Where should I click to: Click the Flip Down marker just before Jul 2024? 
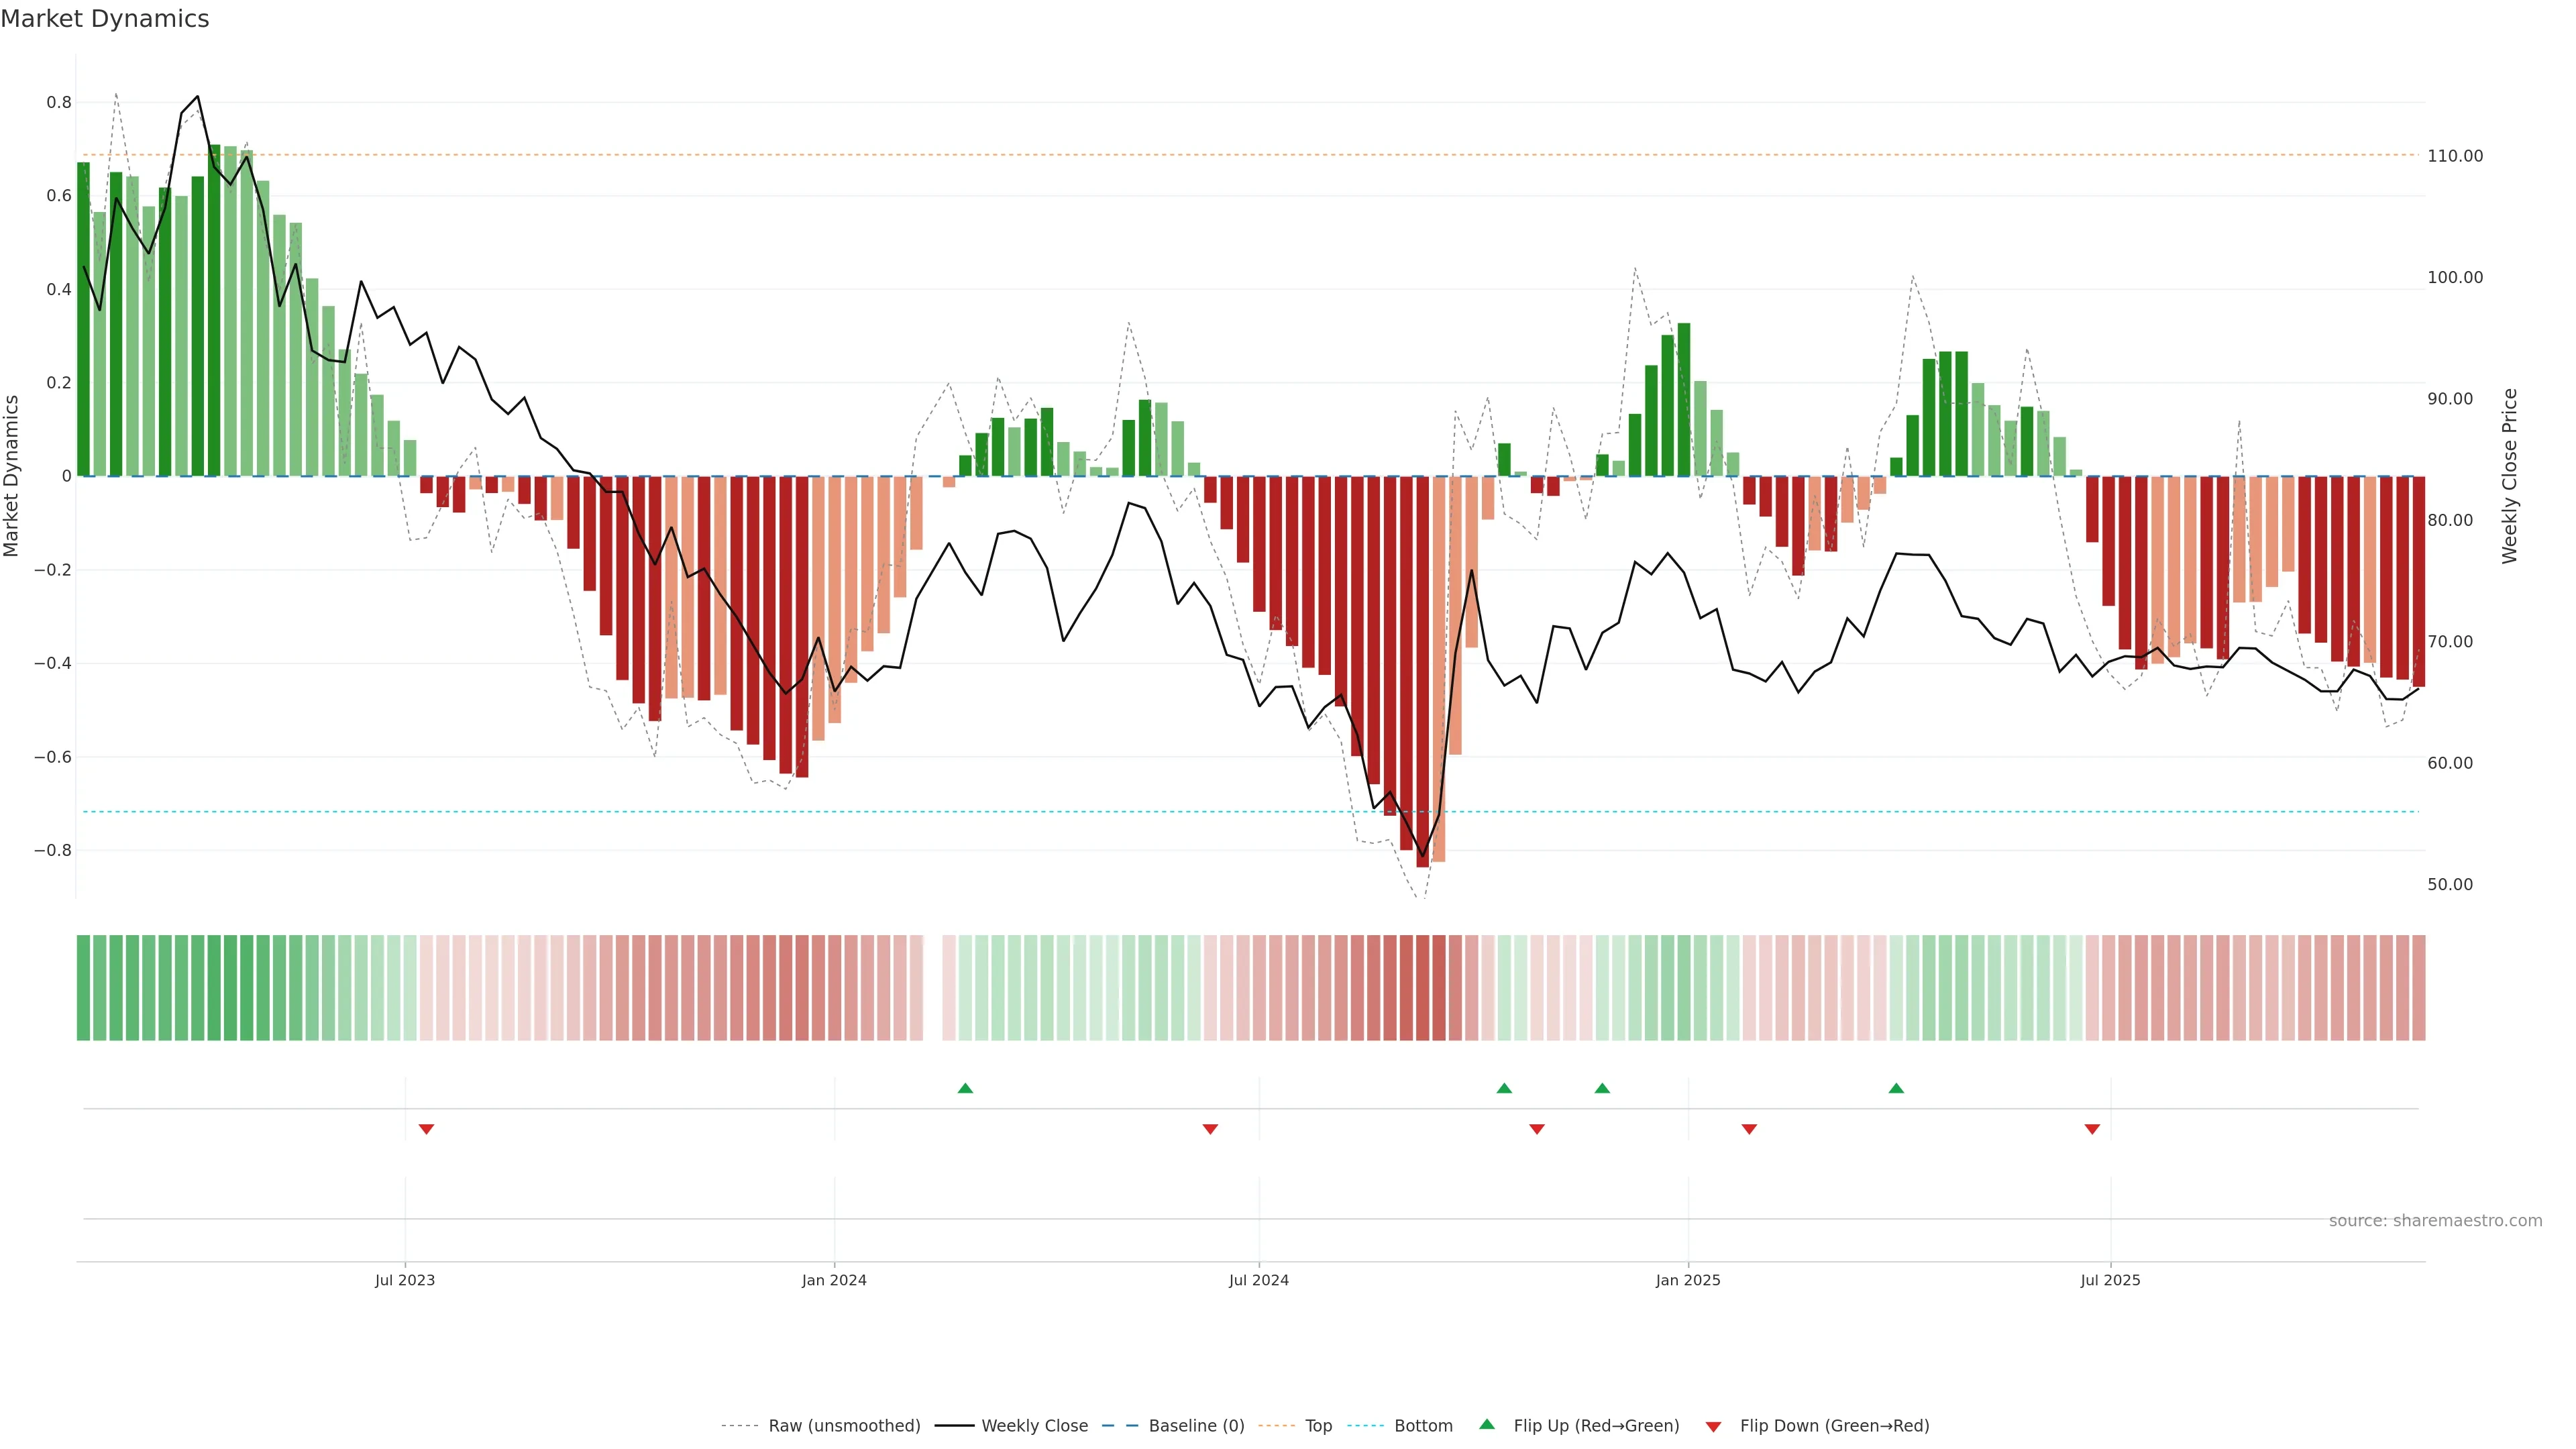[1210, 1129]
